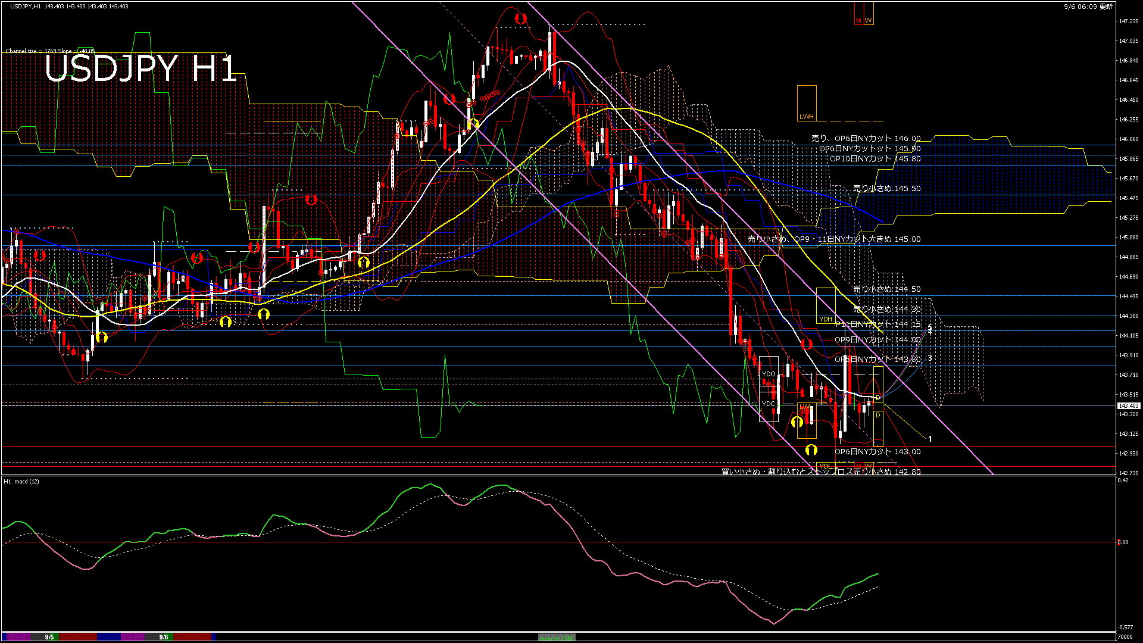The height and width of the screenshot is (643, 1143).
Task: Click the YDO box label
Action: pyautogui.click(x=768, y=374)
